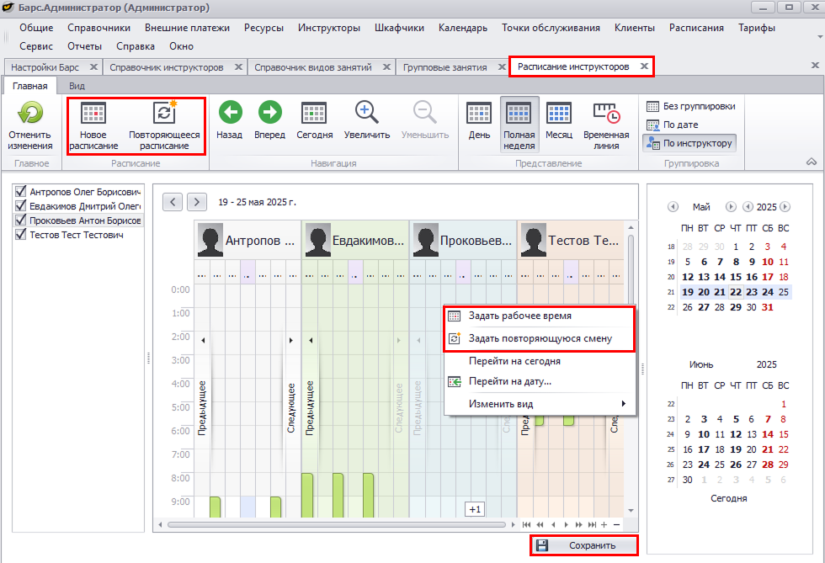Click the minus button in navigator
825x563 pixels.
616,524
